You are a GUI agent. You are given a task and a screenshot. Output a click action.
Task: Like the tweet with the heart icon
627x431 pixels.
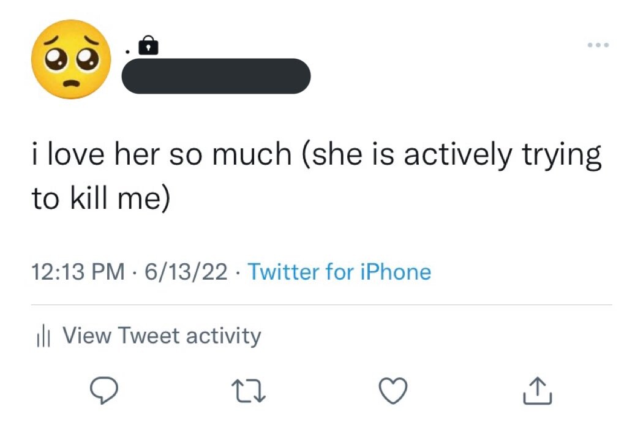[392, 391]
